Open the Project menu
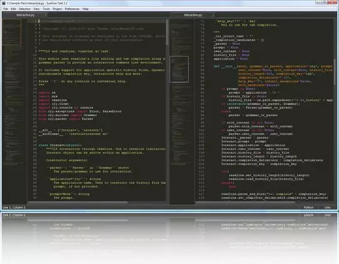Viewport: 339px width, 264px height. click(57, 9)
